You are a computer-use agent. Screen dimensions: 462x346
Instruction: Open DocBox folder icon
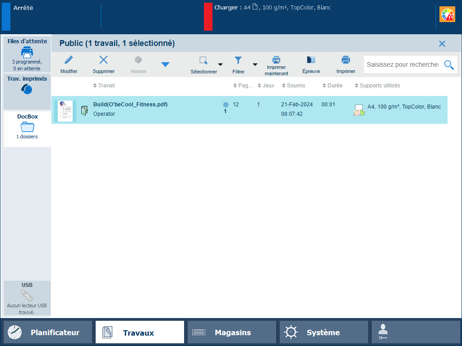[27, 127]
